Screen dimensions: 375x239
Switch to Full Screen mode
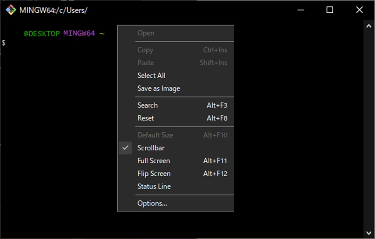coord(176,161)
